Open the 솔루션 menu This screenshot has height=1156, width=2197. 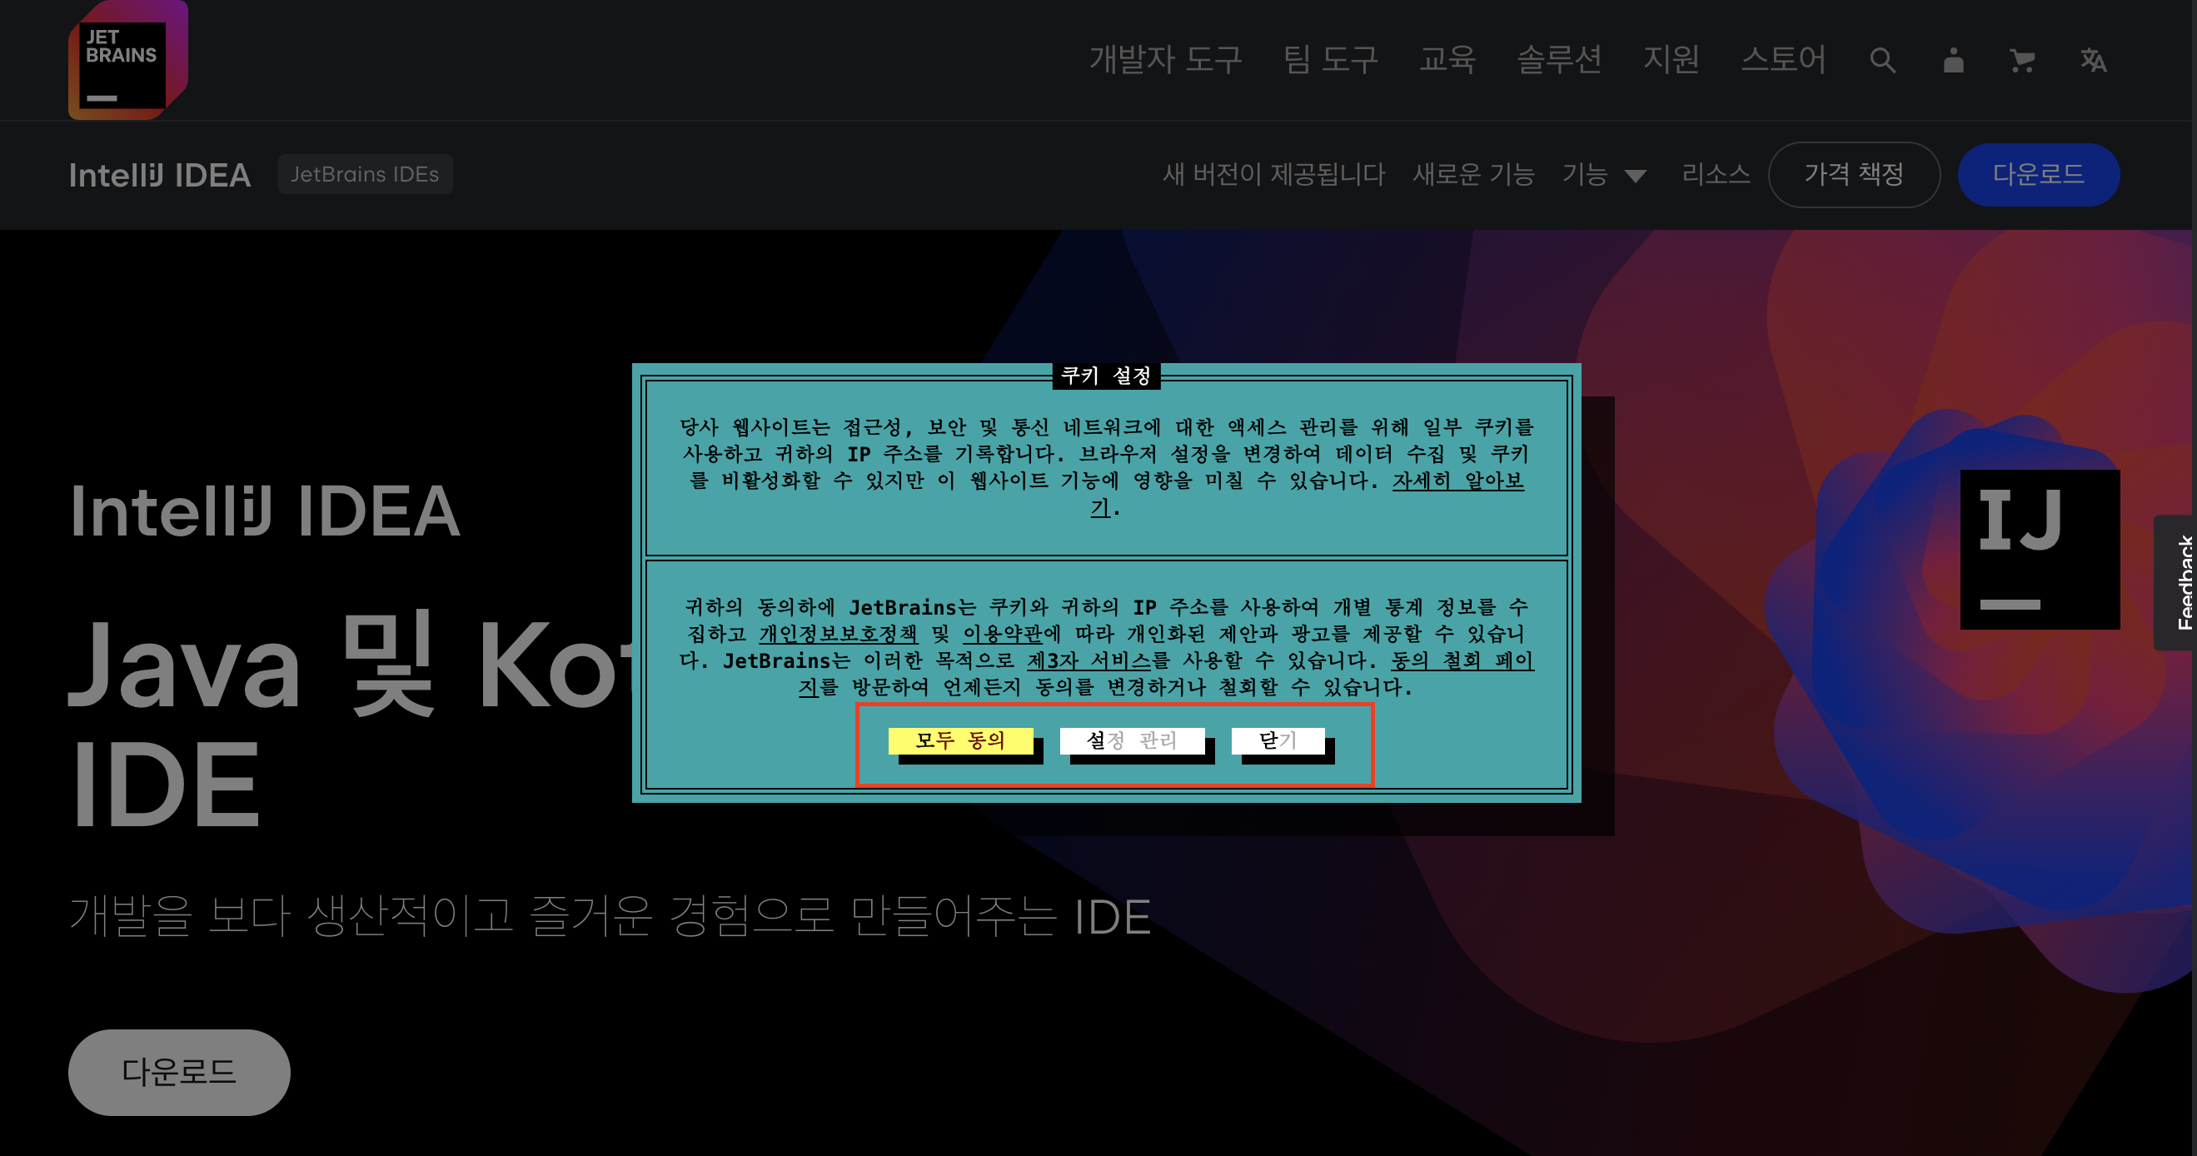tap(1558, 60)
